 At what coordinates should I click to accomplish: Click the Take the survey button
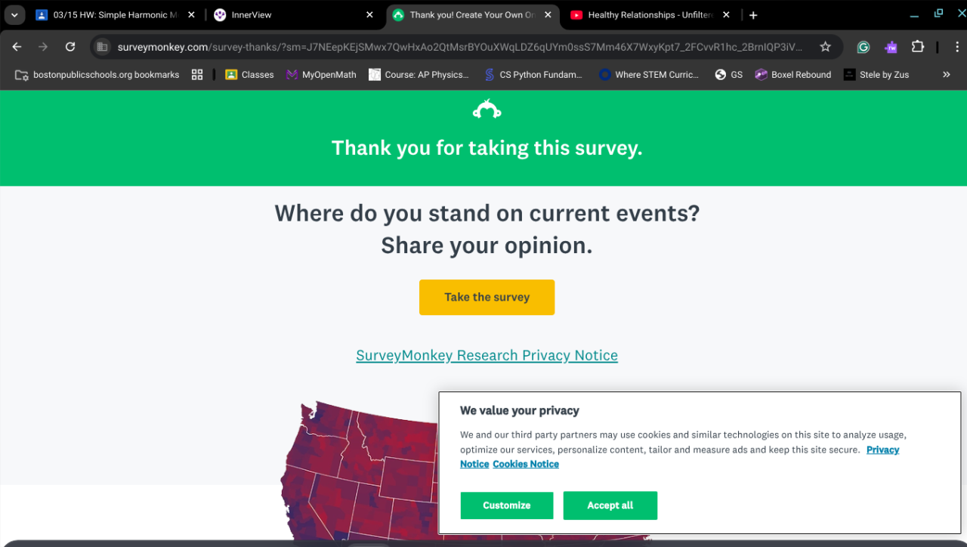pos(487,297)
